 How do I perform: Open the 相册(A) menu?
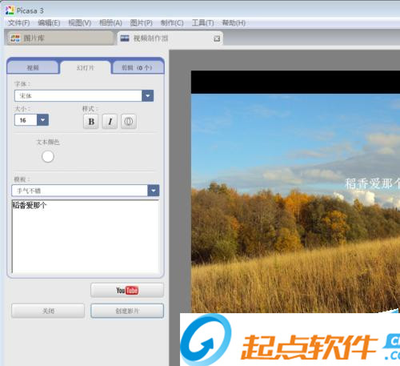pyautogui.click(x=110, y=23)
